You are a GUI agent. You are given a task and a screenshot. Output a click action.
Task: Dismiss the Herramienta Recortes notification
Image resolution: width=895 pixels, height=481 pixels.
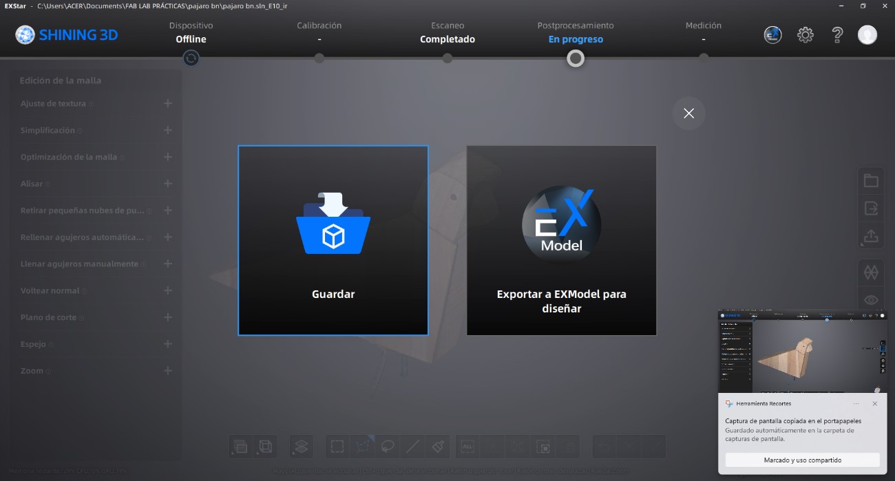pyautogui.click(x=875, y=404)
